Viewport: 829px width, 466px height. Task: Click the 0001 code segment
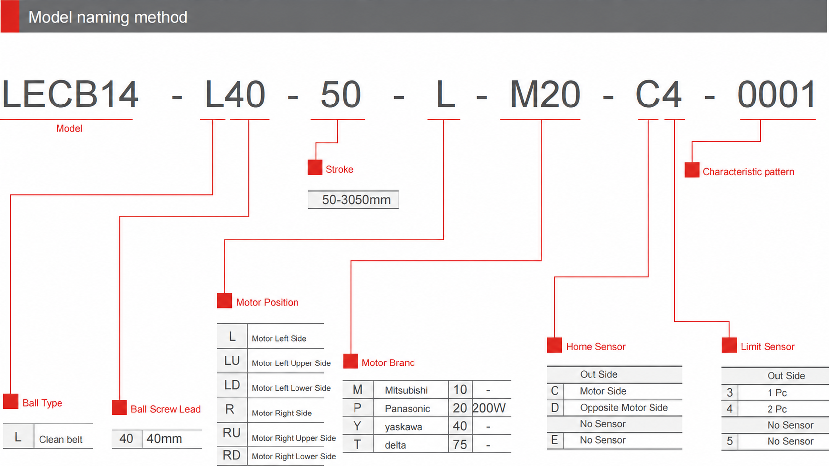coord(776,95)
